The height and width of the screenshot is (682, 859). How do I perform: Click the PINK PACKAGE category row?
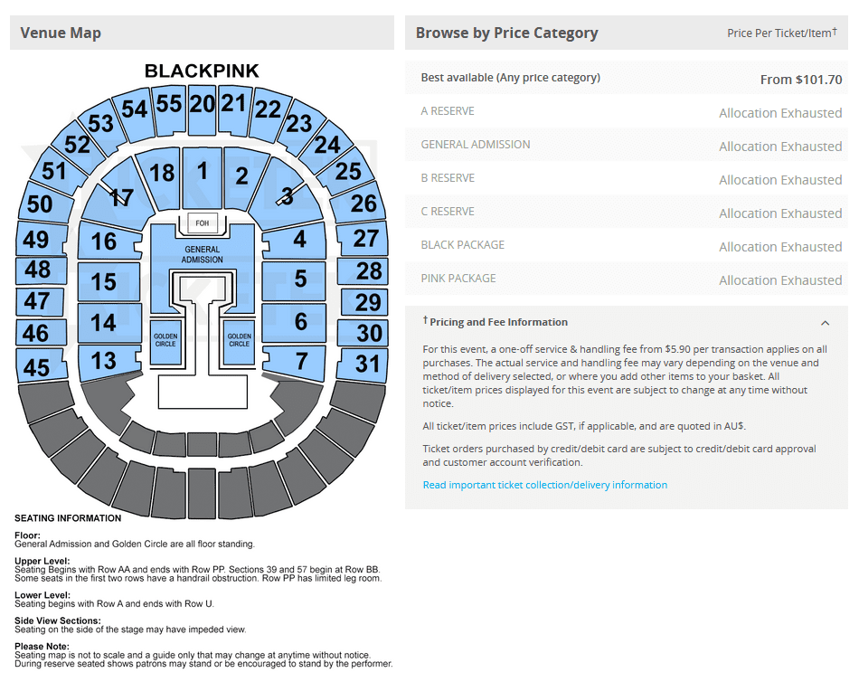(x=627, y=279)
